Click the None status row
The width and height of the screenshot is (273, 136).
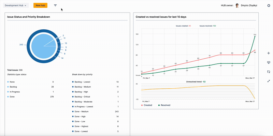click(30, 82)
